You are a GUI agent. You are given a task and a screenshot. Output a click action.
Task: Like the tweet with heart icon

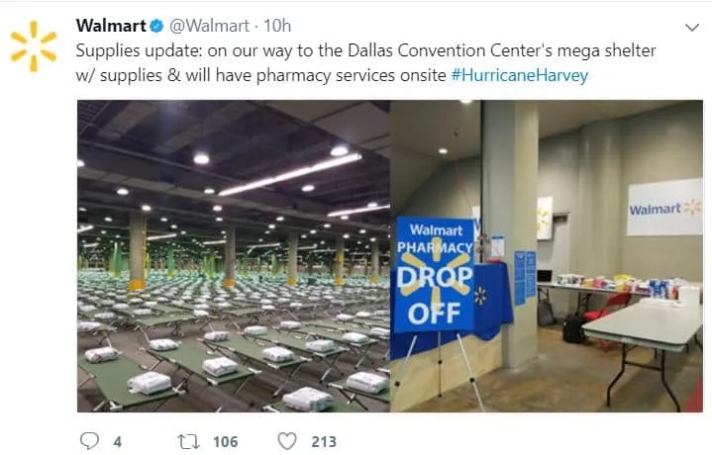(x=287, y=441)
